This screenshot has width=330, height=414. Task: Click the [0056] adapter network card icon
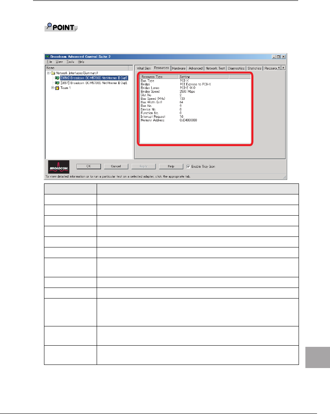click(x=57, y=78)
